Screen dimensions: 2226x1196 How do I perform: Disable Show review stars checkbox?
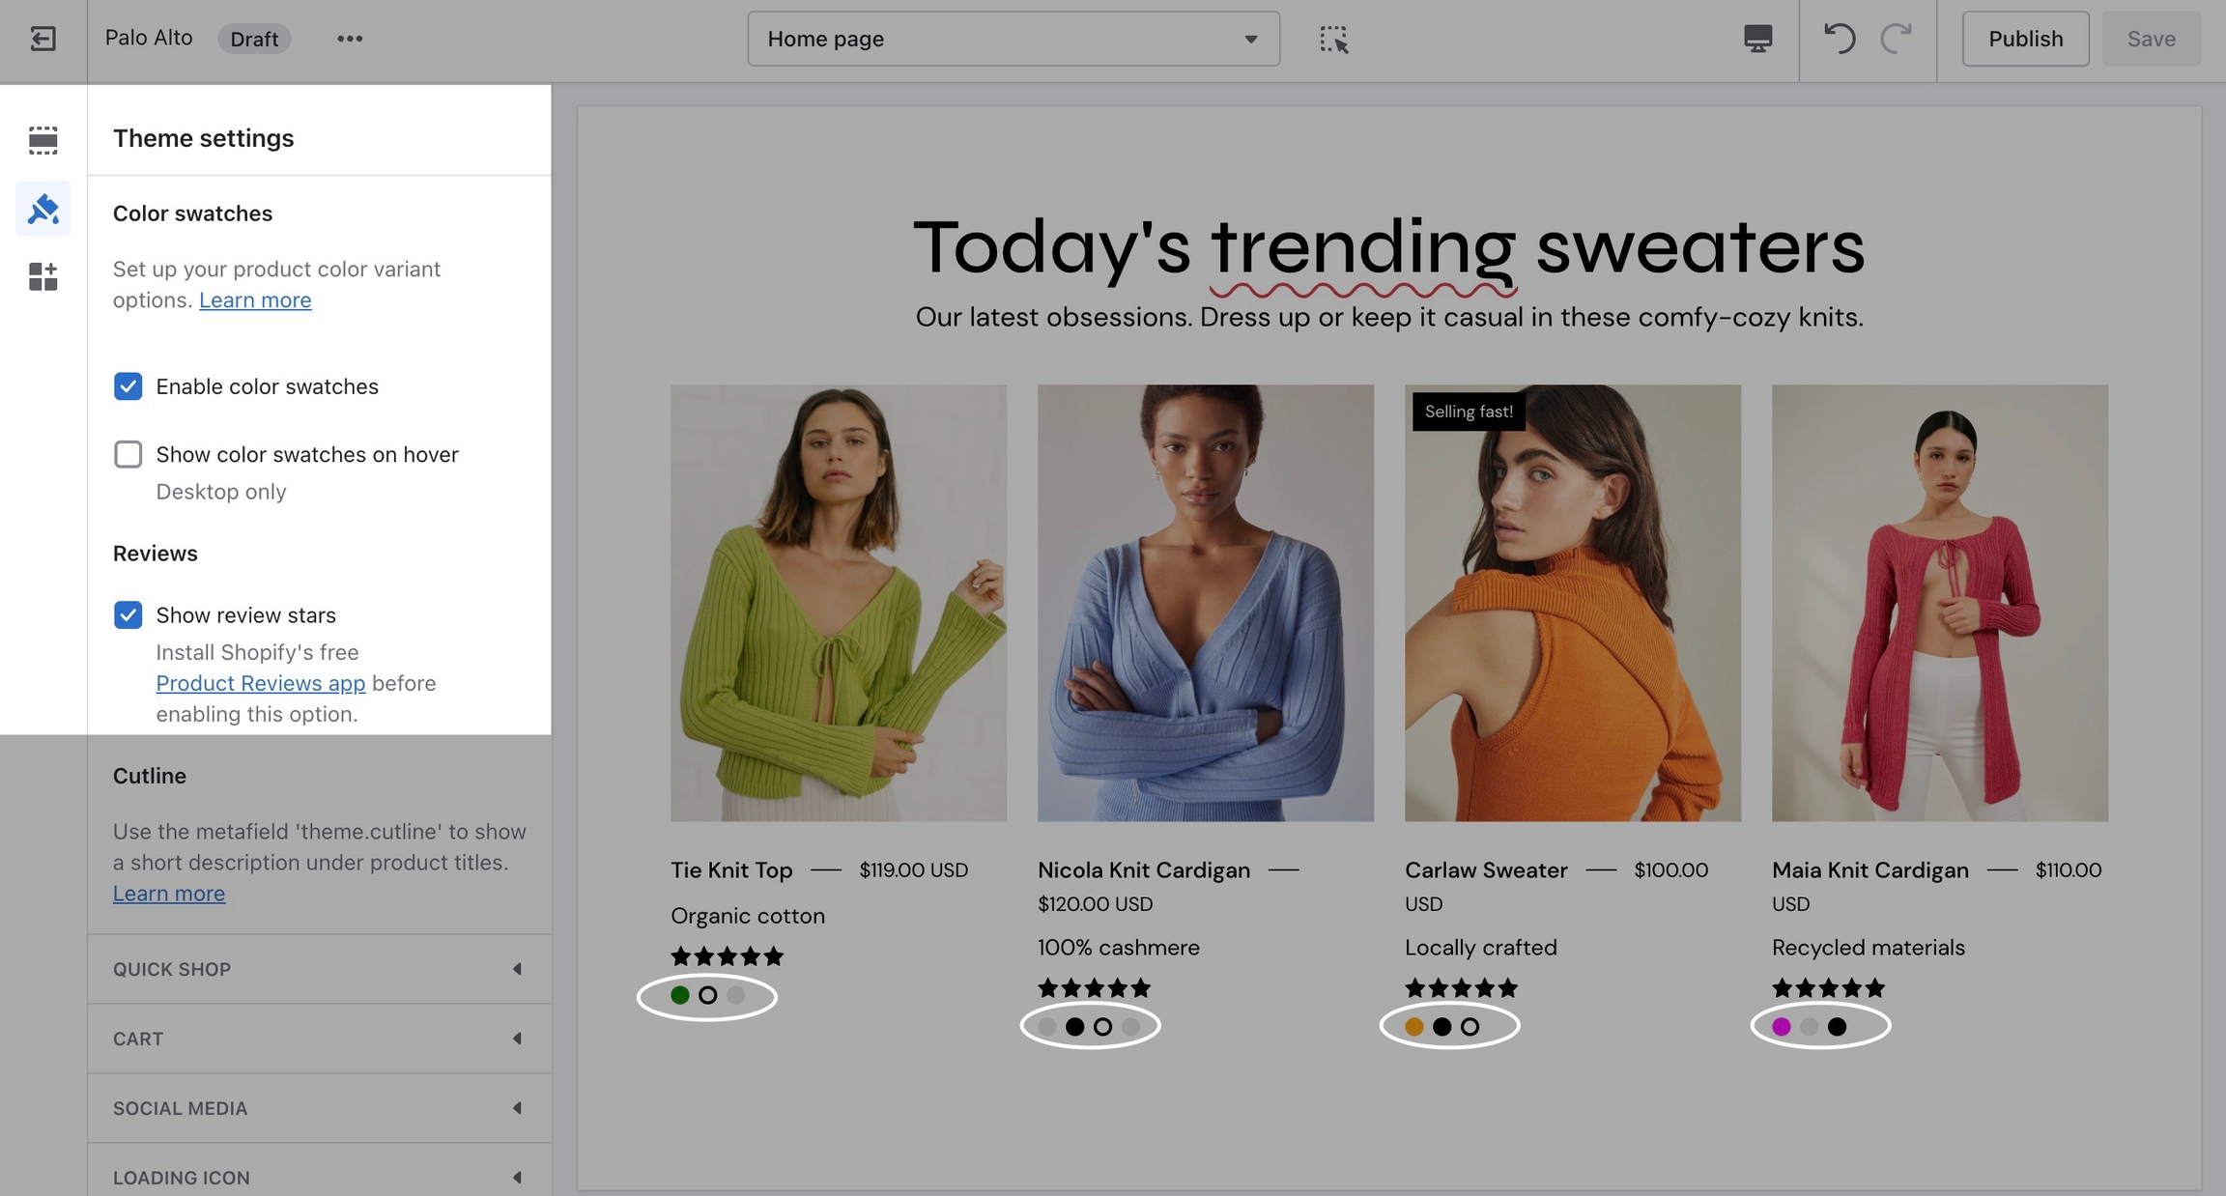pos(128,614)
